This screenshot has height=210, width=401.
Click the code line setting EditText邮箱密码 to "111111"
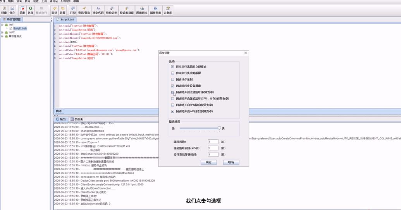tap(86, 54)
